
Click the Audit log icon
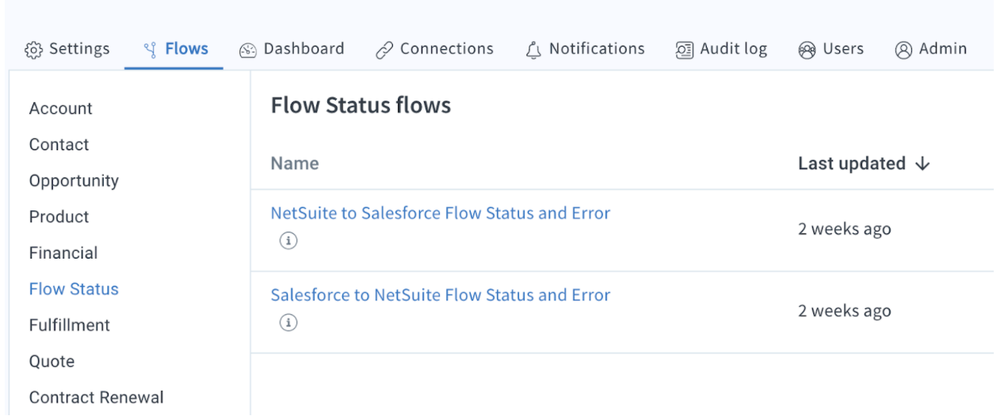coord(684,50)
